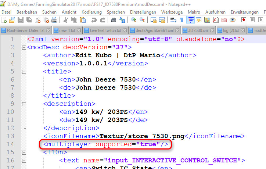Switch to deutzAgroStar661.xml tab

tap(154, 30)
